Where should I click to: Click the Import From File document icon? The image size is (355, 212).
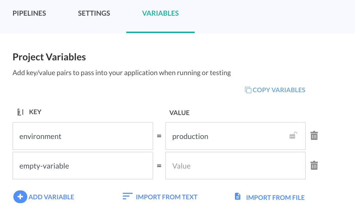pos(238,196)
